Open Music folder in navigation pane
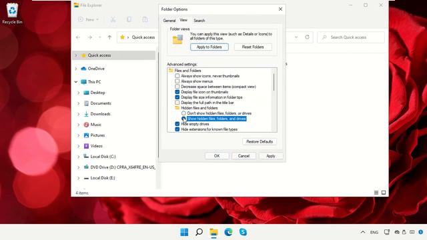Image resolution: width=427 pixels, height=240 pixels. [95, 125]
